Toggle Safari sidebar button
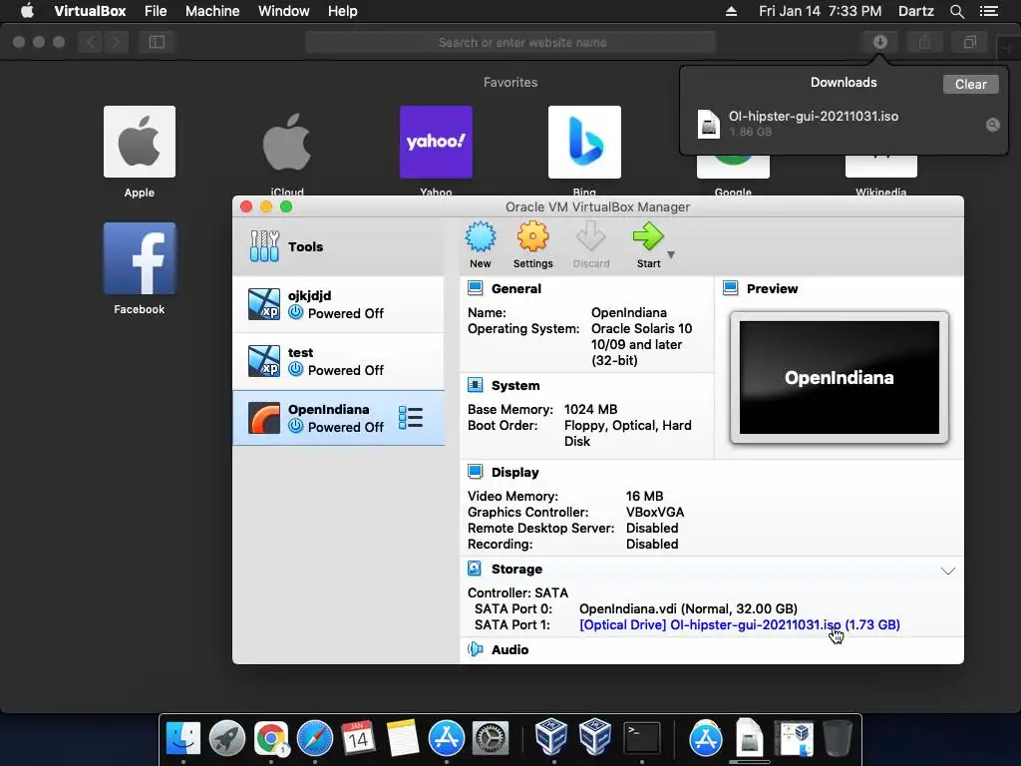Image resolution: width=1021 pixels, height=766 pixels. 157,42
